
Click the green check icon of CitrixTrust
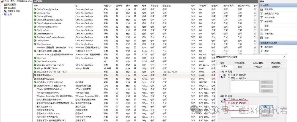coord(35,58)
